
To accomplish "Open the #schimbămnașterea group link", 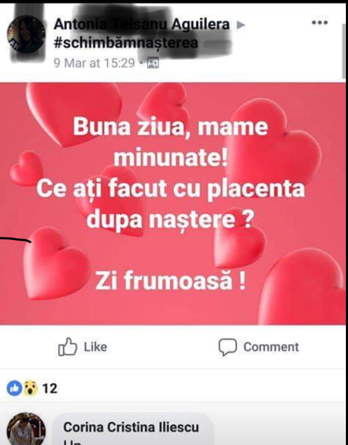I will [x=126, y=43].
